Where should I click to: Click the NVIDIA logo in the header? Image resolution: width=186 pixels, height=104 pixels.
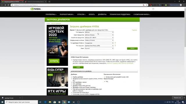(35, 9)
